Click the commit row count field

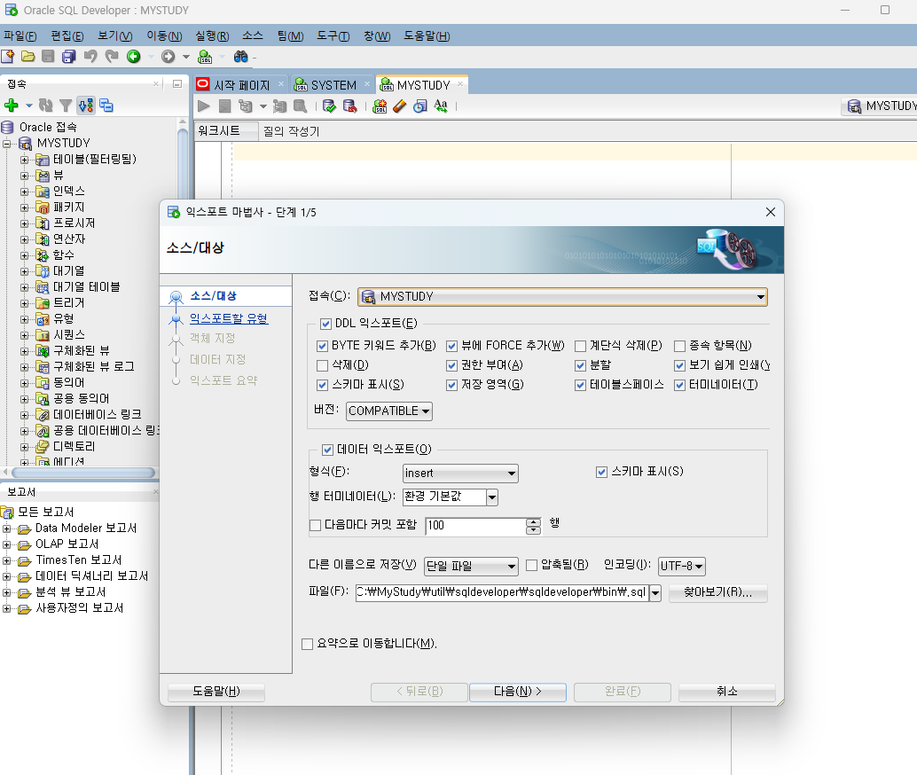pos(475,525)
